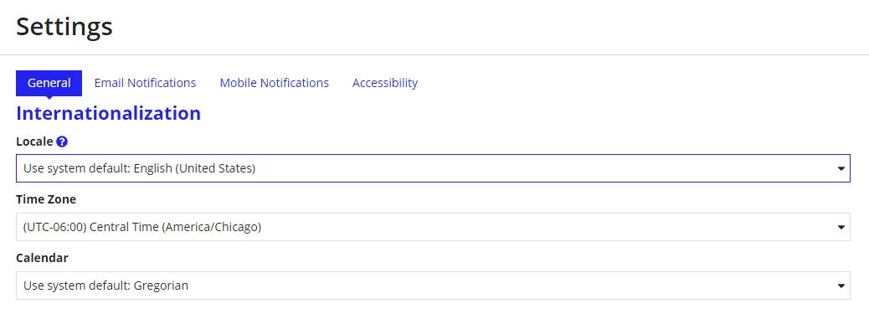The height and width of the screenshot is (314, 869).
Task: Select the Accessibility tab
Action: click(385, 83)
